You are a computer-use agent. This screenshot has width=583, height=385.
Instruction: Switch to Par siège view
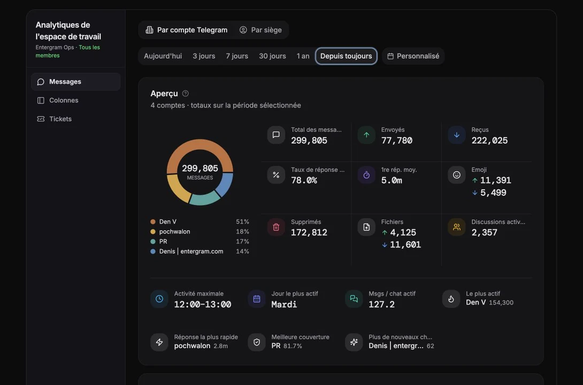click(x=260, y=30)
